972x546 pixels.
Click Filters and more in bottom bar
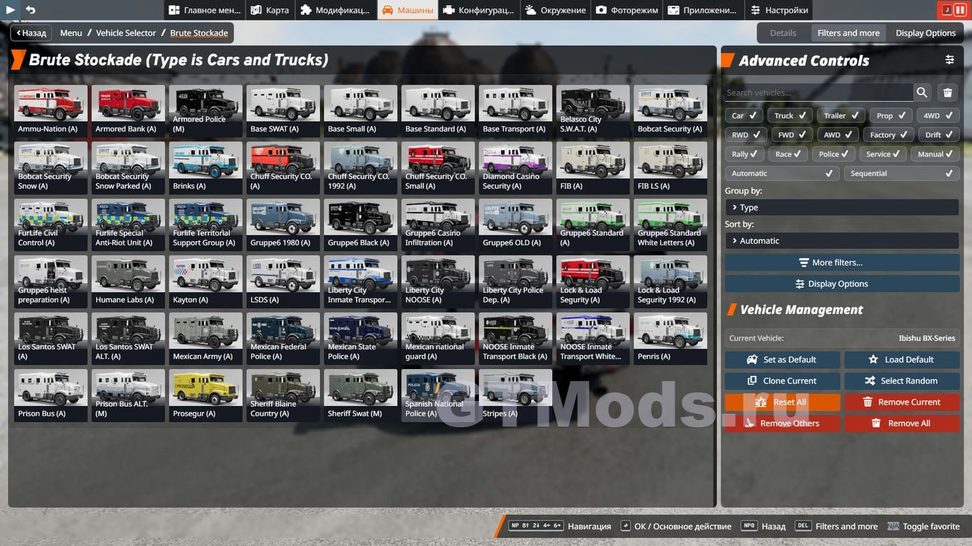tap(837, 526)
